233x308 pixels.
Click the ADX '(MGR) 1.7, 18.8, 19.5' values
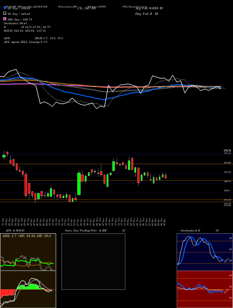[x=48, y=38]
